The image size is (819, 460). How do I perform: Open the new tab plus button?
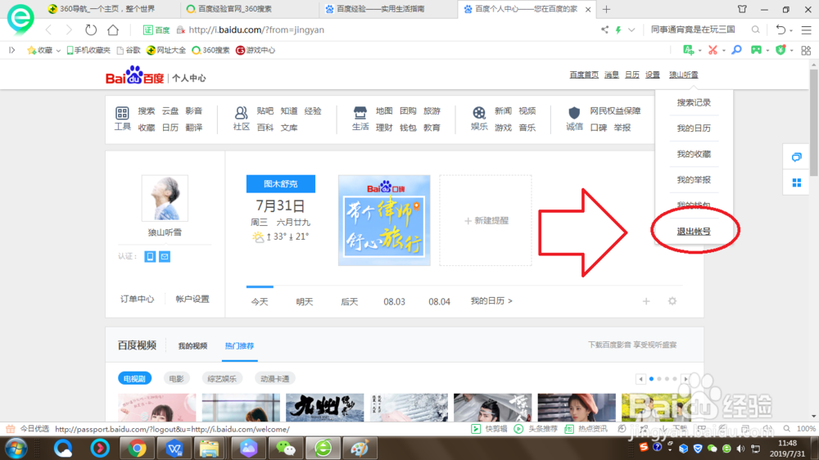pos(606,9)
